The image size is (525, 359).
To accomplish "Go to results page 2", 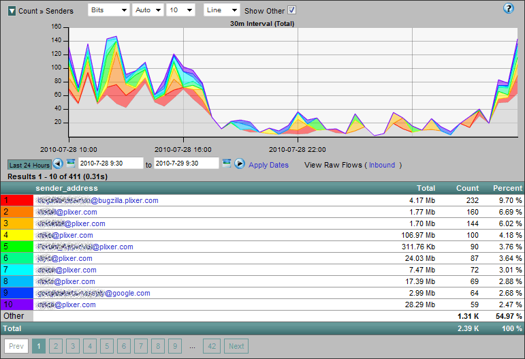I will tap(56, 346).
